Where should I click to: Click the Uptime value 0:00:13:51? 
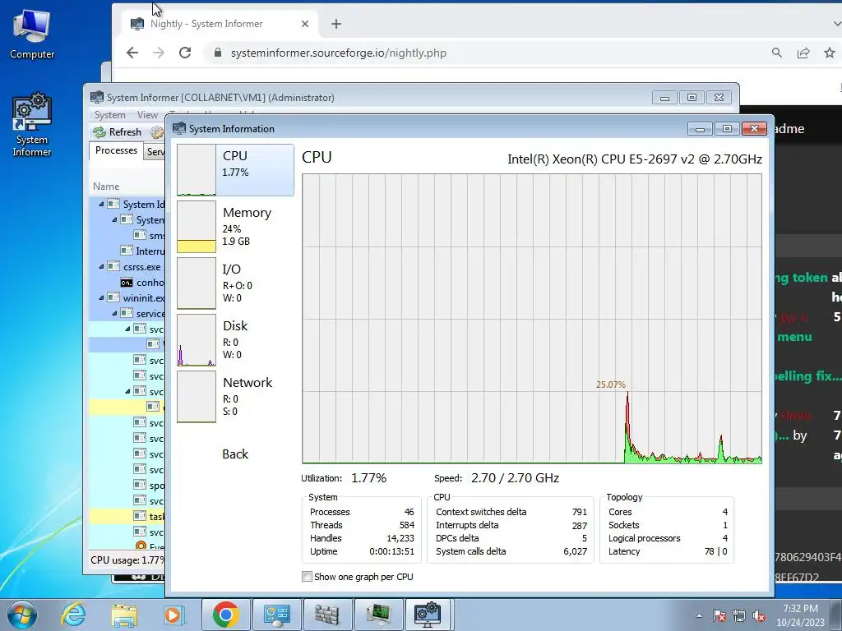[392, 551]
